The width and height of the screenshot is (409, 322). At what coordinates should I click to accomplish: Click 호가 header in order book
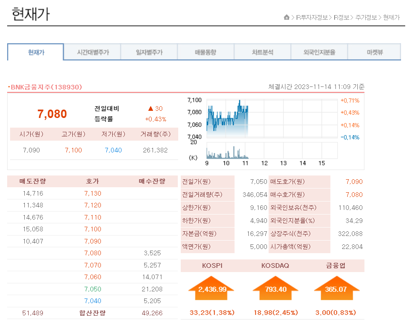(92, 181)
